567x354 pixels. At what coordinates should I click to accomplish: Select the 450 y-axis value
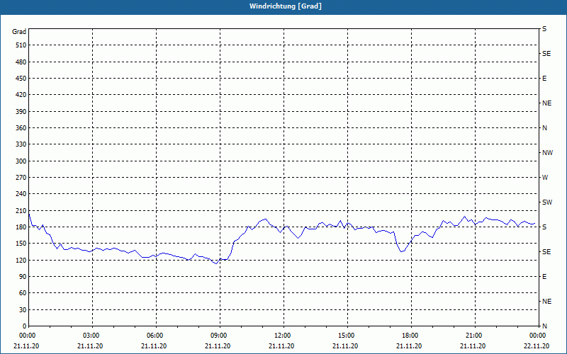(x=21, y=79)
